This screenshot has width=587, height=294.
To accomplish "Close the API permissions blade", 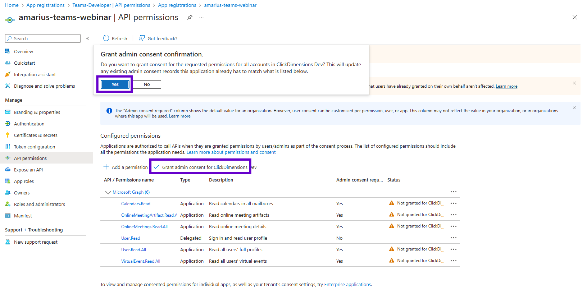I will click(575, 17).
